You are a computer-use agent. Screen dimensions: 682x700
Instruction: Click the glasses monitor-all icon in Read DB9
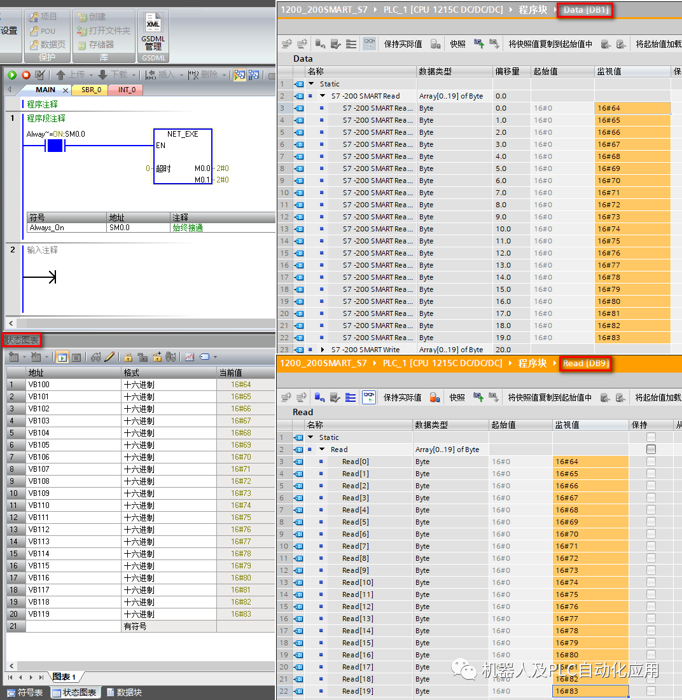point(368,397)
